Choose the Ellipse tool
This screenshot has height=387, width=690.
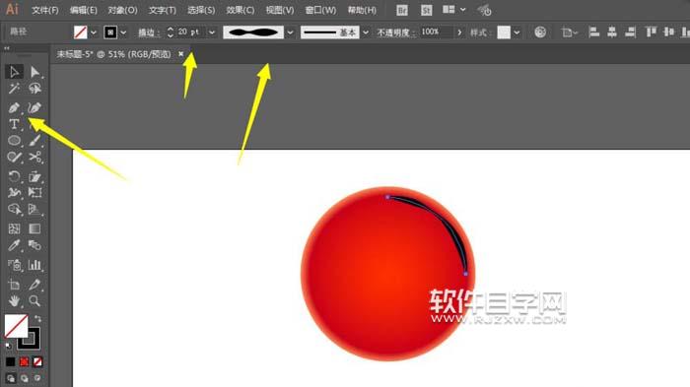pos(14,141)
